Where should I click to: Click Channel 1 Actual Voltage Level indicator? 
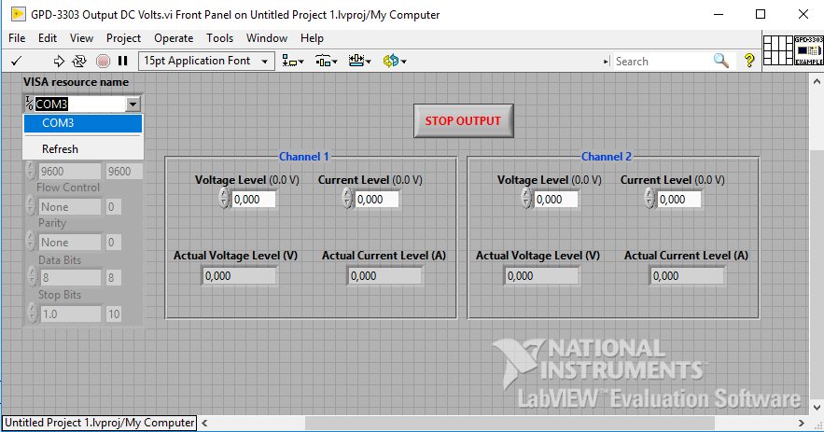[239, 276]
